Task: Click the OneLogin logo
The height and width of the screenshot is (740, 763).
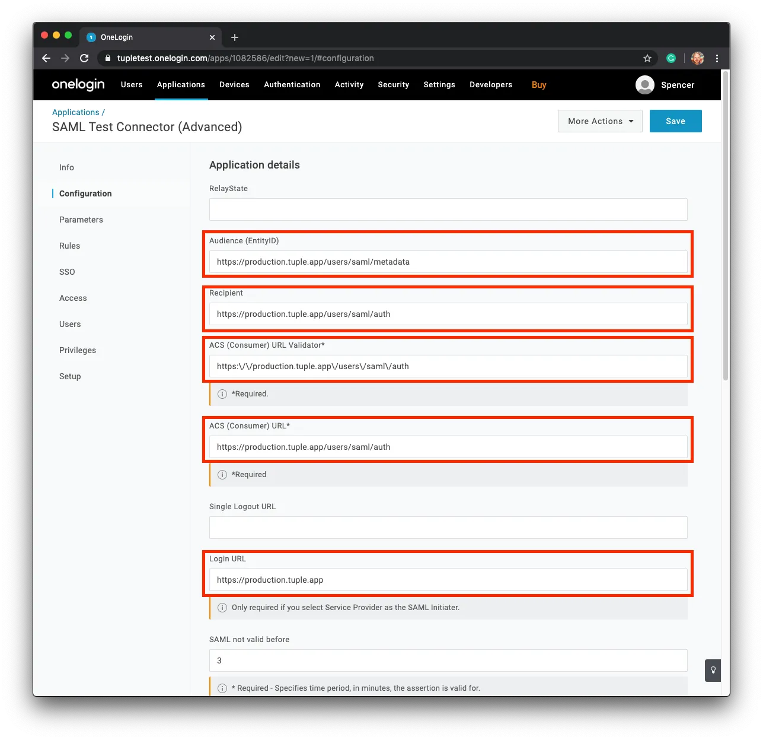Action: pyautogui.click(x=78, y=85)
